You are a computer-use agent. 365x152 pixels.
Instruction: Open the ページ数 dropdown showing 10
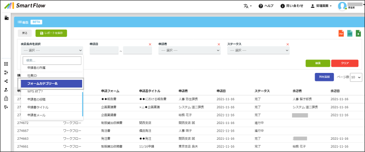tap(356, 78)
